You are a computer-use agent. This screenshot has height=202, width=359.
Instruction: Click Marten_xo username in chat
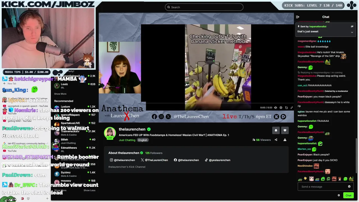coord(304,149)
